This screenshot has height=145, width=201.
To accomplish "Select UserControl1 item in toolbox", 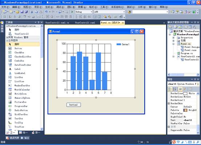I will click(21, 34).
